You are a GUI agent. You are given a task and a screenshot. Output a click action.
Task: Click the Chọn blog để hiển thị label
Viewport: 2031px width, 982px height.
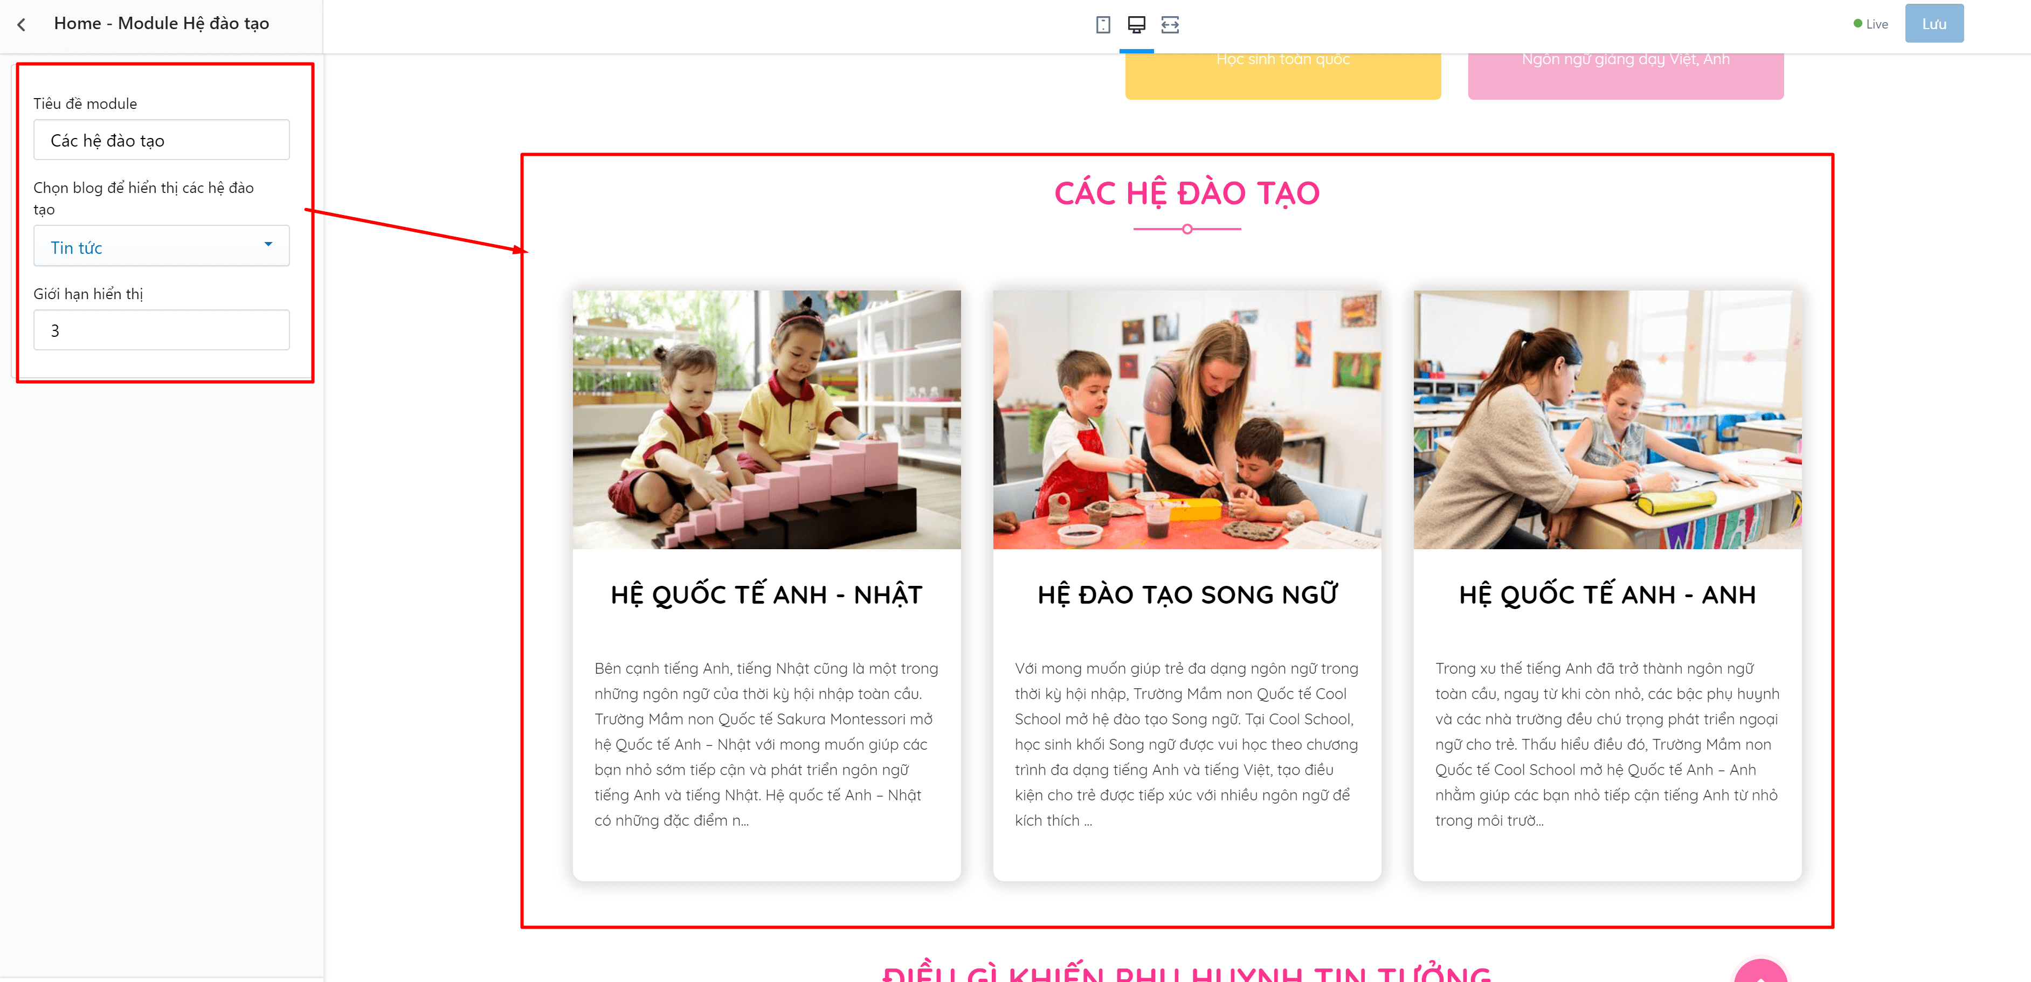tap(143, 198)
